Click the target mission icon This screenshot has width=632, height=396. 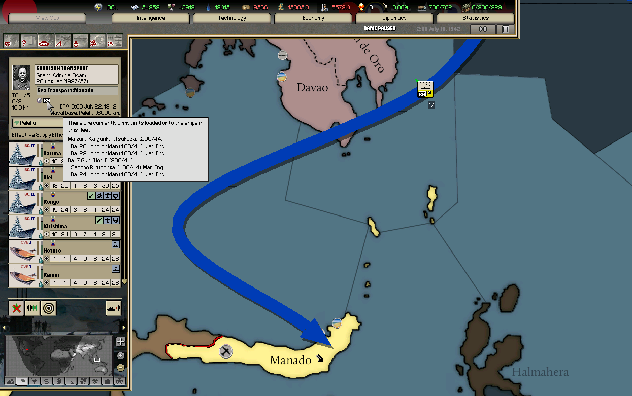49,308
